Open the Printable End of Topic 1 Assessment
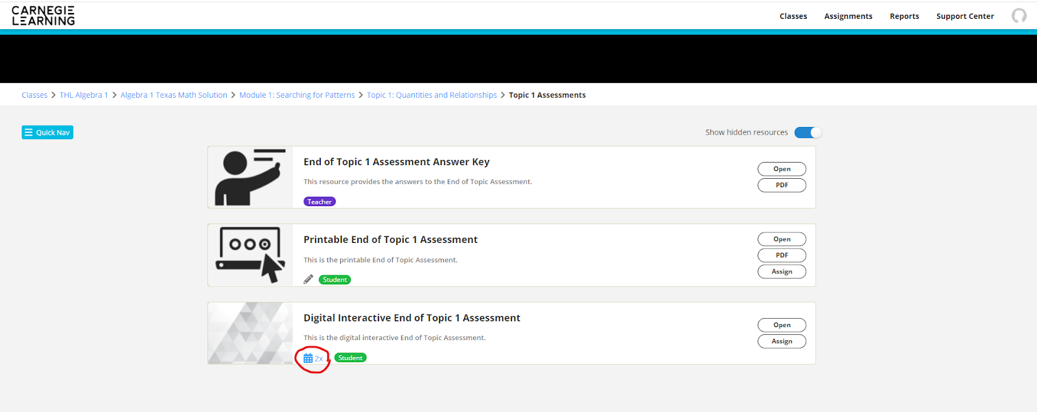Screen dimensions: 1037x412 click(782, 239)
